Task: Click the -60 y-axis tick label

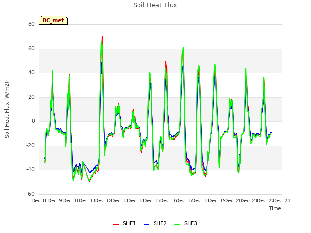Action: point(30,194)
